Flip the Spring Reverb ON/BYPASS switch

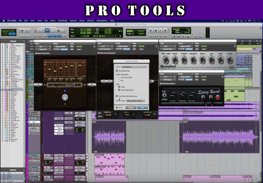164,95
